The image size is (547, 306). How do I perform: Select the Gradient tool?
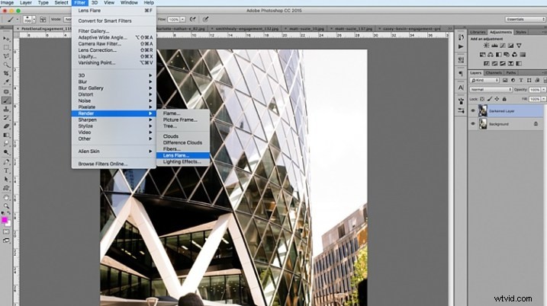[6, 135]
